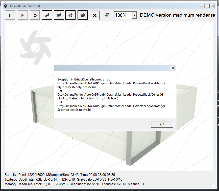Select the AF auto-focus picker tool
This screenshot has height=191, width=219.
(47, 15)
